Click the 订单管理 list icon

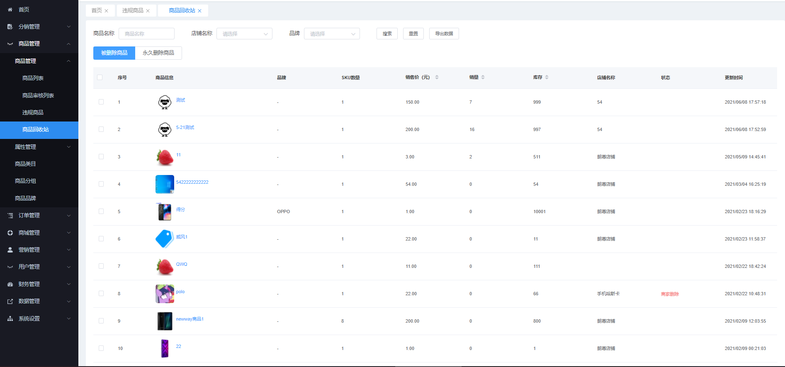click(10, 216)
